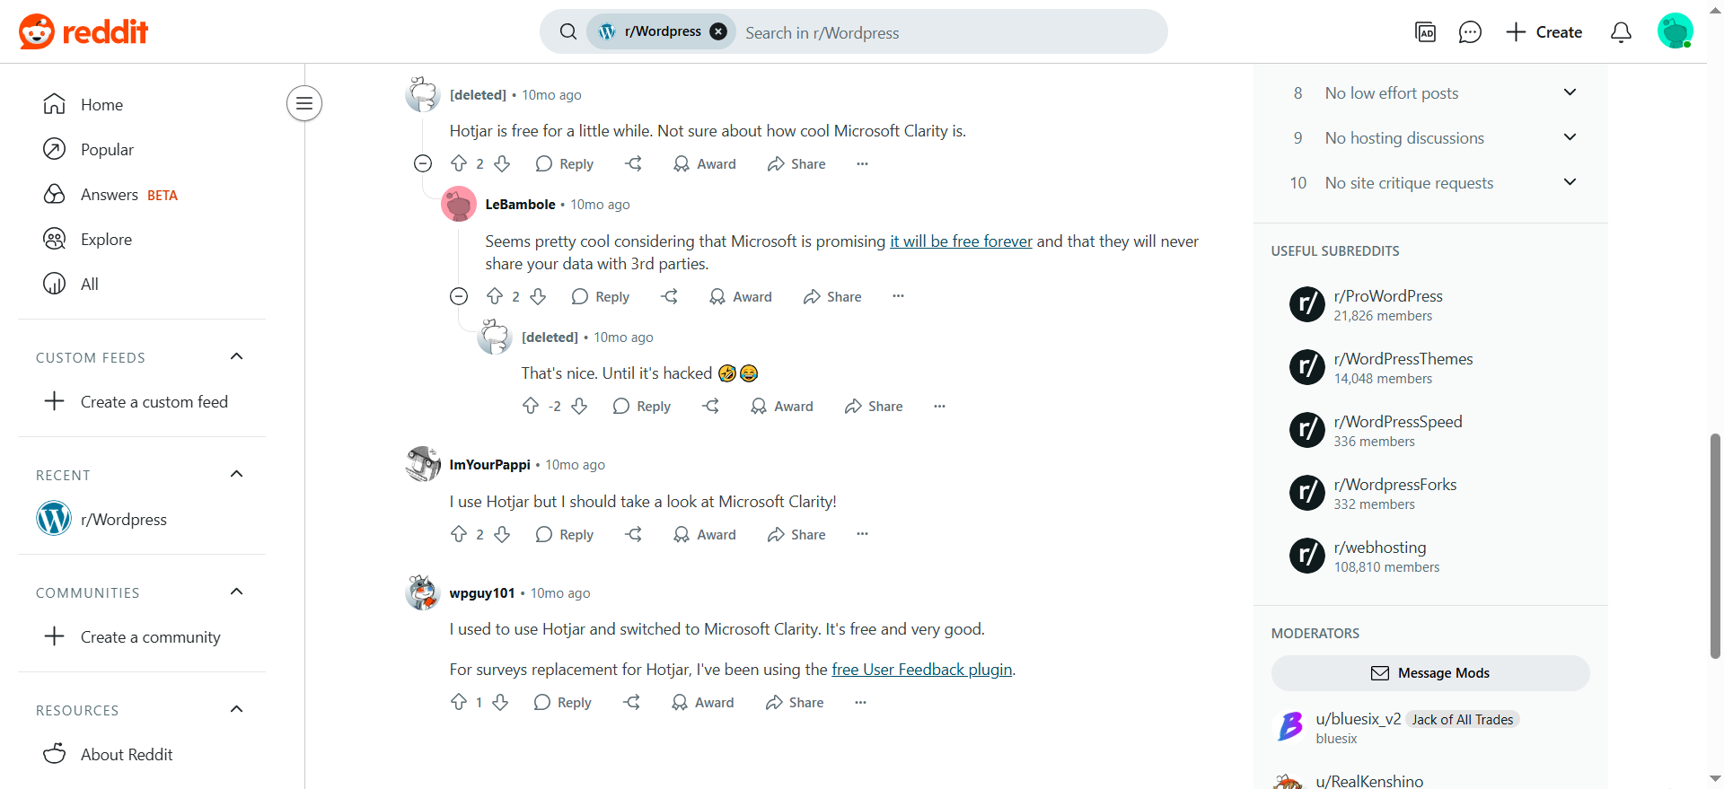The width and height of the screenshot is (1724, 789).
Task: Downvote LeBambole's comment
Action: [538, 296]
